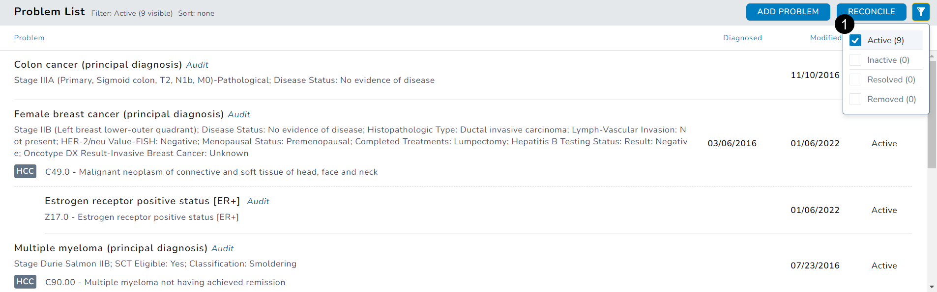Image resolution: width=937 pixels, height=292 pixels.
Task: Uncheck the Active (9) filter
Action: 855,40
